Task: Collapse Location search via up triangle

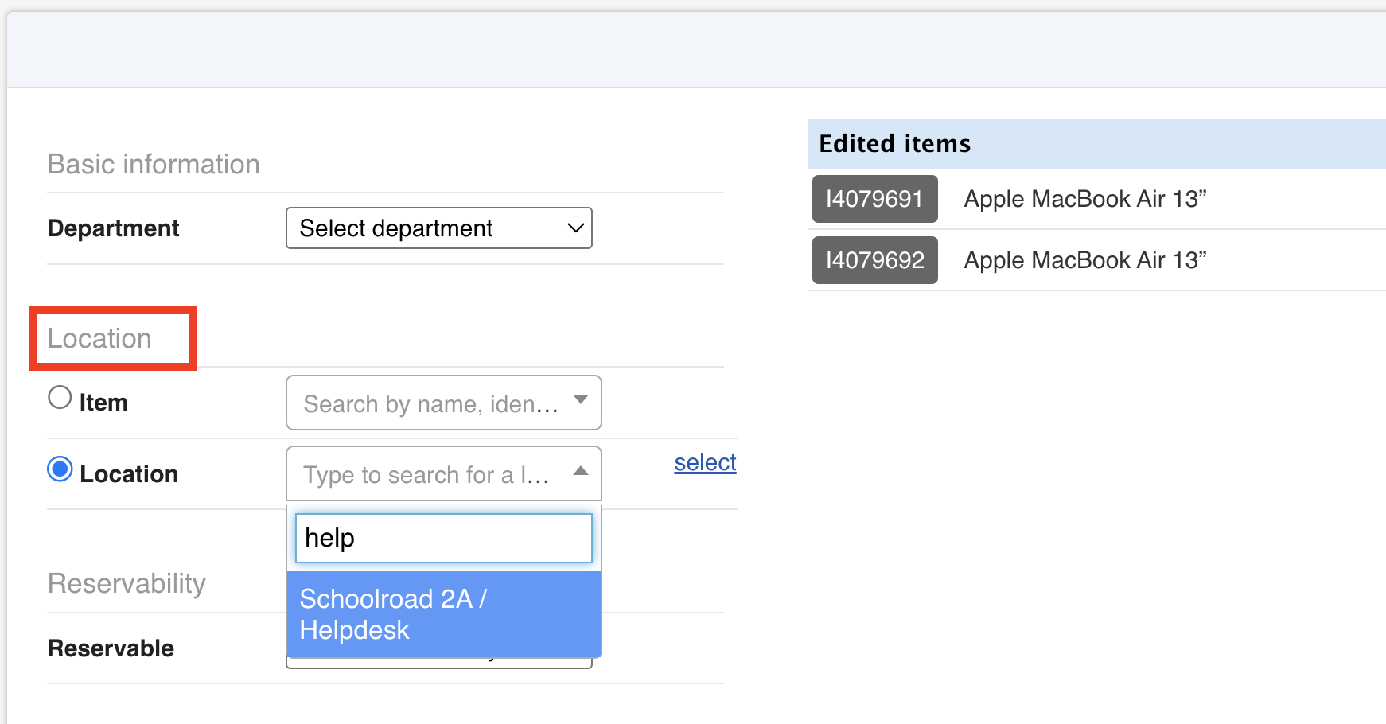Action: coord(581,471)
